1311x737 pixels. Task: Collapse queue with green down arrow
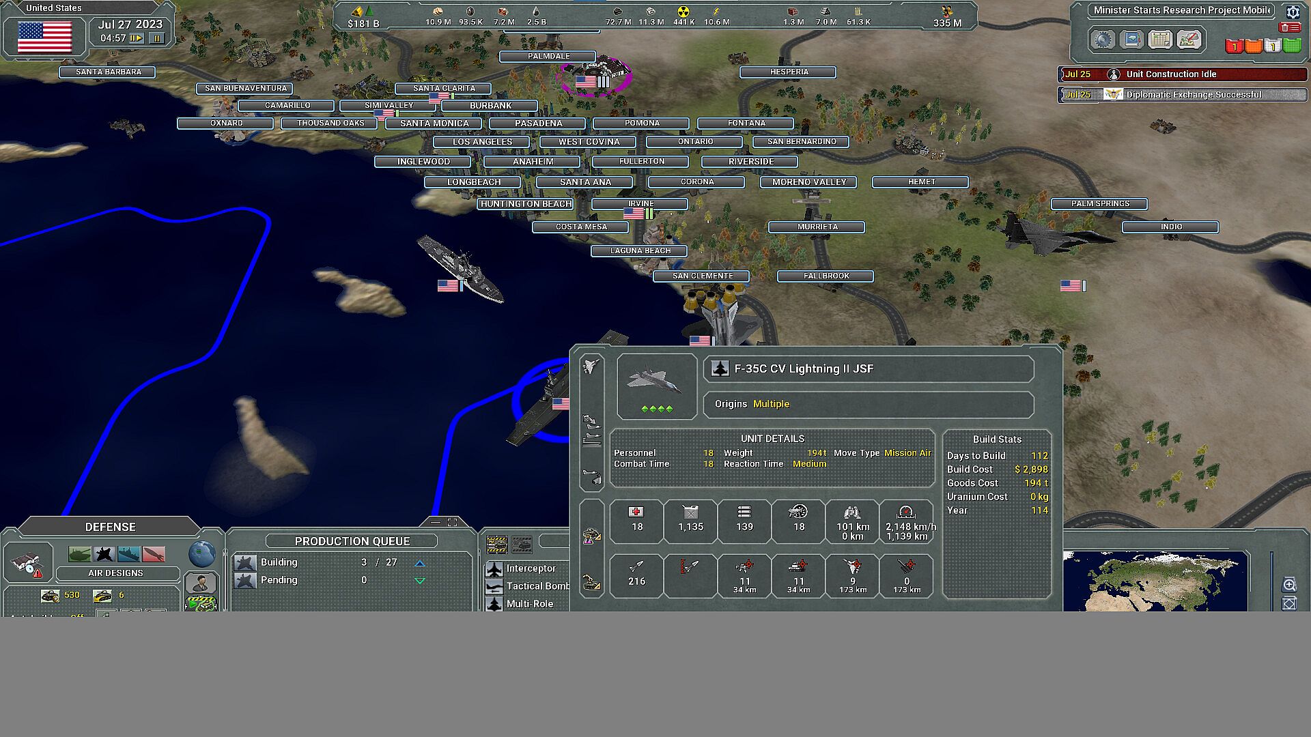[420, 581]
